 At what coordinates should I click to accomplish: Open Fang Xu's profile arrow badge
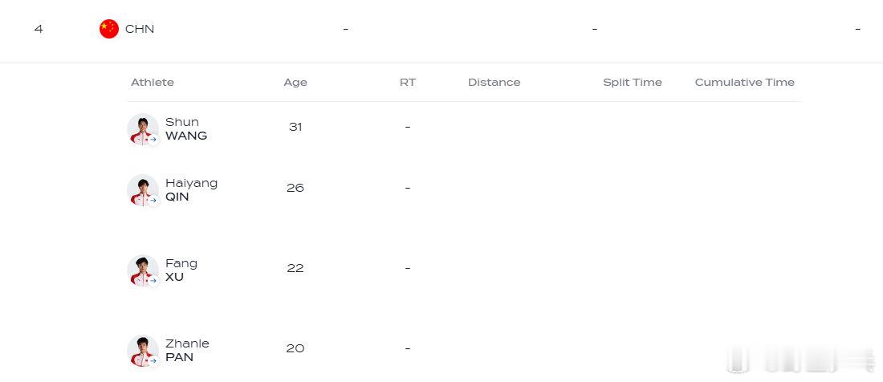[x=153, y=280]
